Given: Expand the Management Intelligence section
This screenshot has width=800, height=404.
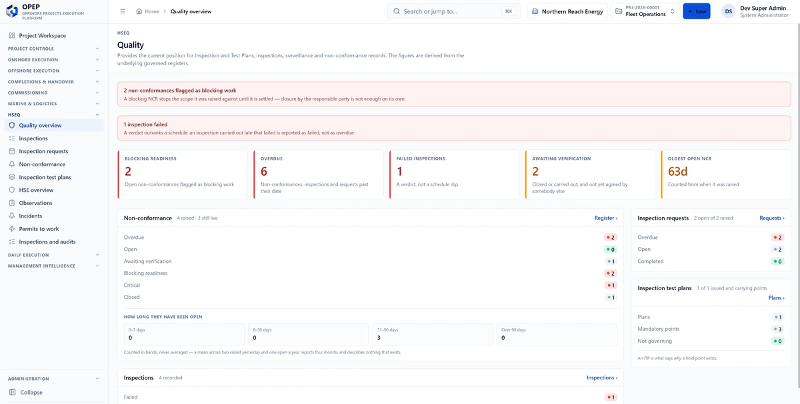Looking at the screenshot, I should pos(54,266).
